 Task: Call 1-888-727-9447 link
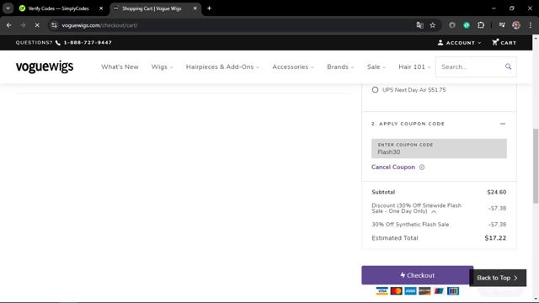pos(88,43)
